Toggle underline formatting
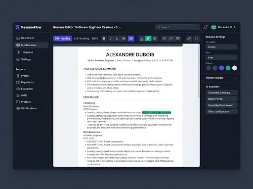The height and width of the screenshot is (189, 253). (117, 39)
